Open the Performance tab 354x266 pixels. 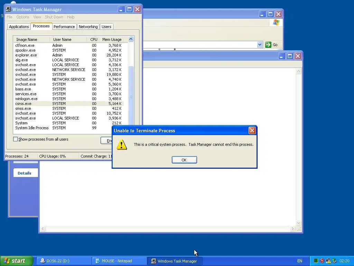pos(64,27)
